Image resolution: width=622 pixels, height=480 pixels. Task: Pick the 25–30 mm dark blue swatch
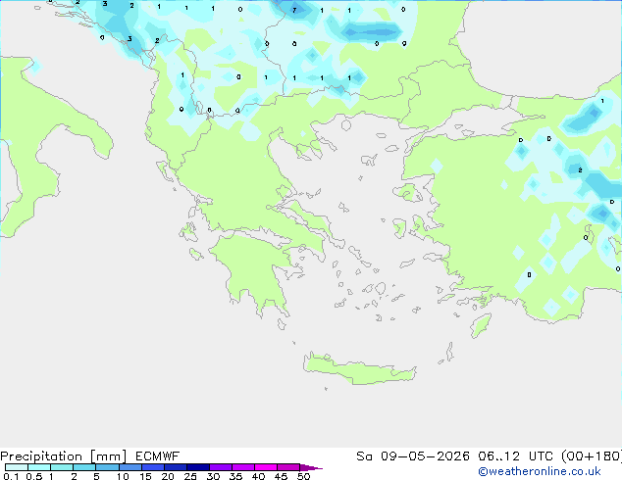pos(197,467)
